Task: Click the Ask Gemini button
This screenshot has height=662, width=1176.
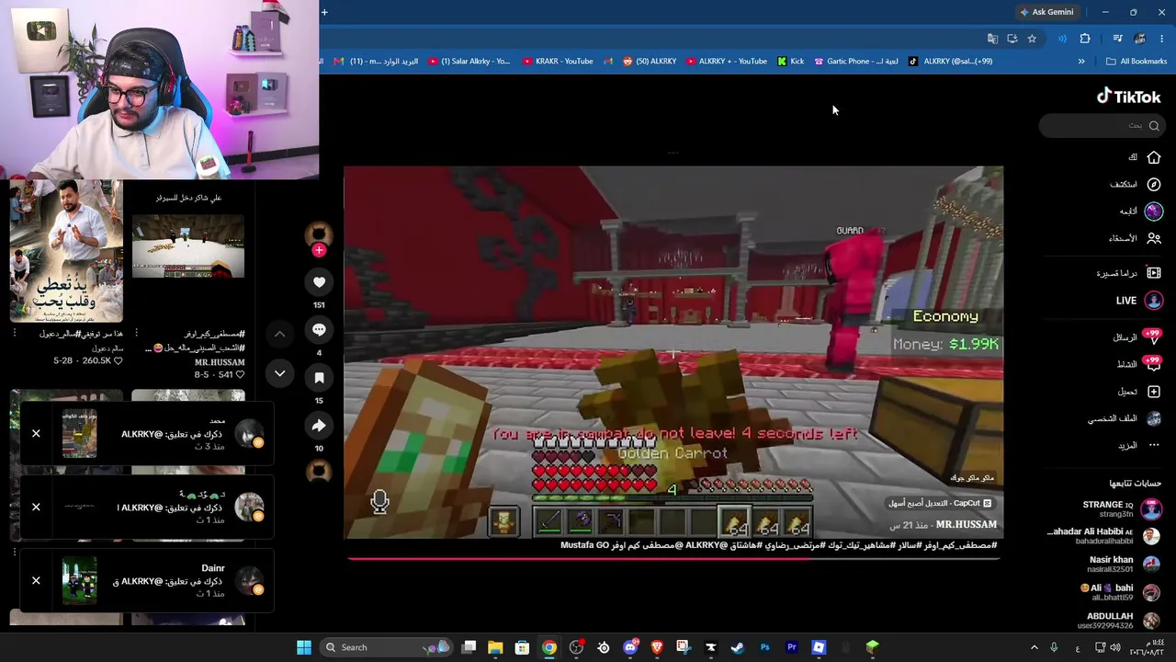Action: (1046, 12)
